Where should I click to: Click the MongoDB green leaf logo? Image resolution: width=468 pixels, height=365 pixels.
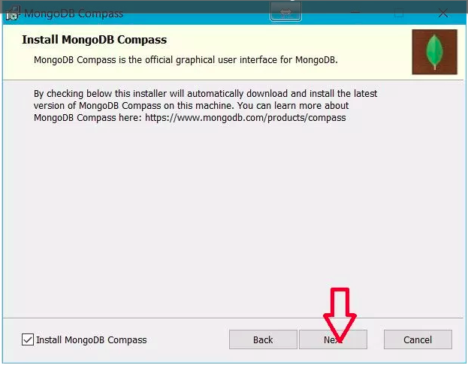[434, 52]
